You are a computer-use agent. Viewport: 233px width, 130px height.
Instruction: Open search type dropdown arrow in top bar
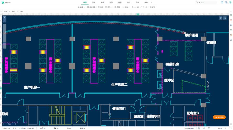coord(199,3)
